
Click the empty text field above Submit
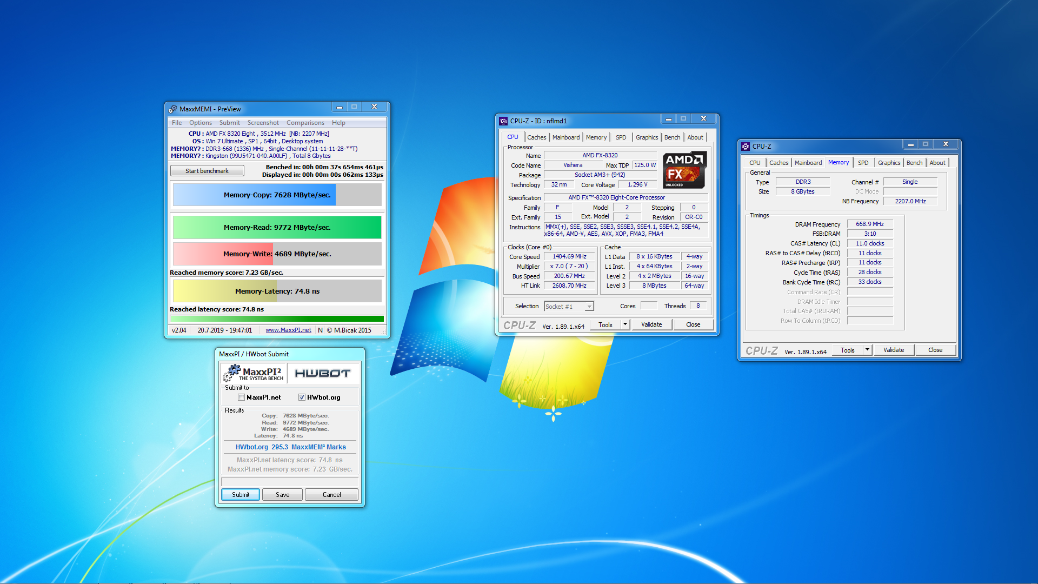290,482
